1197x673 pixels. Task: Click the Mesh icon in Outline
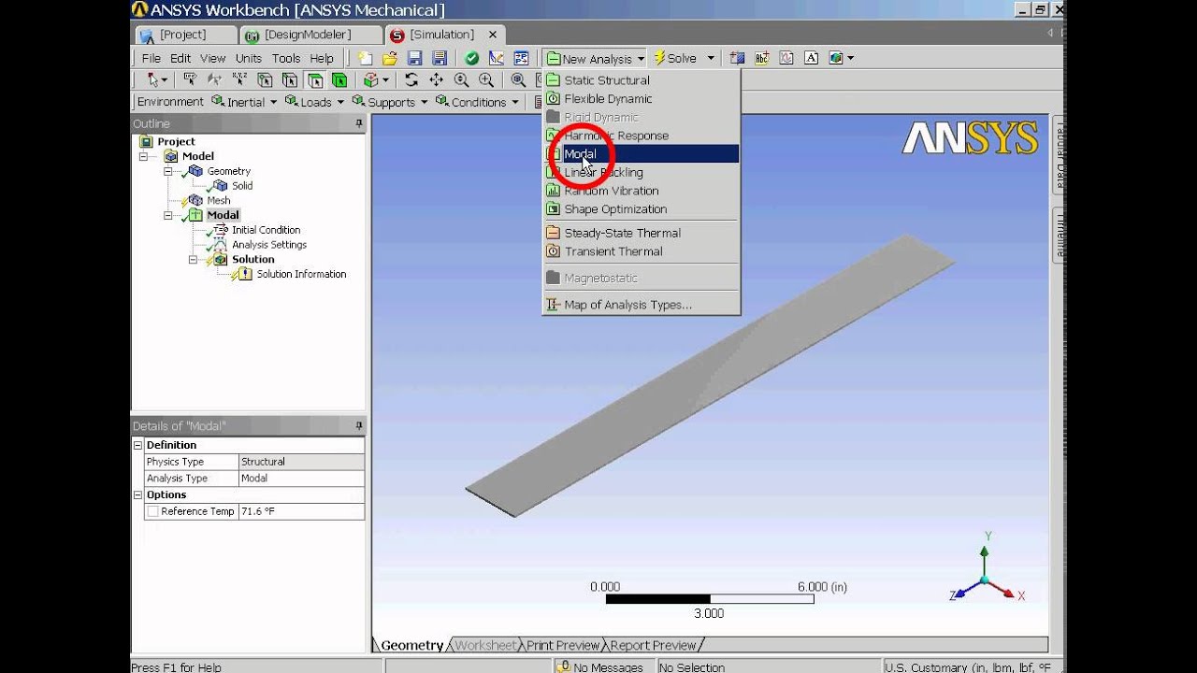195,200
